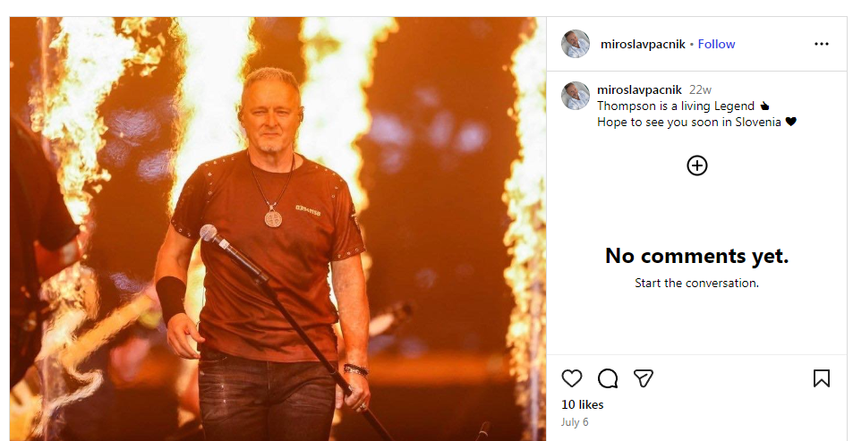This screenshot has height=441, width=853.
Task: Click the No comments yet heading
Action: [697, 256]
